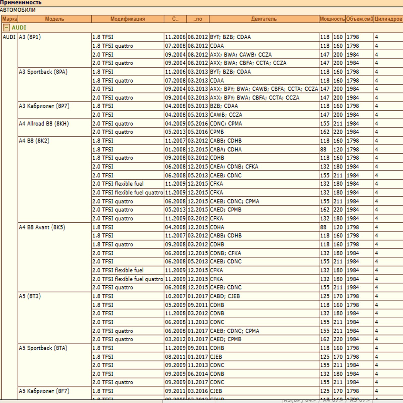Screen dimensions: 403x403
Task: Sort by the Марка column header
Action: (x=10, y=19)
